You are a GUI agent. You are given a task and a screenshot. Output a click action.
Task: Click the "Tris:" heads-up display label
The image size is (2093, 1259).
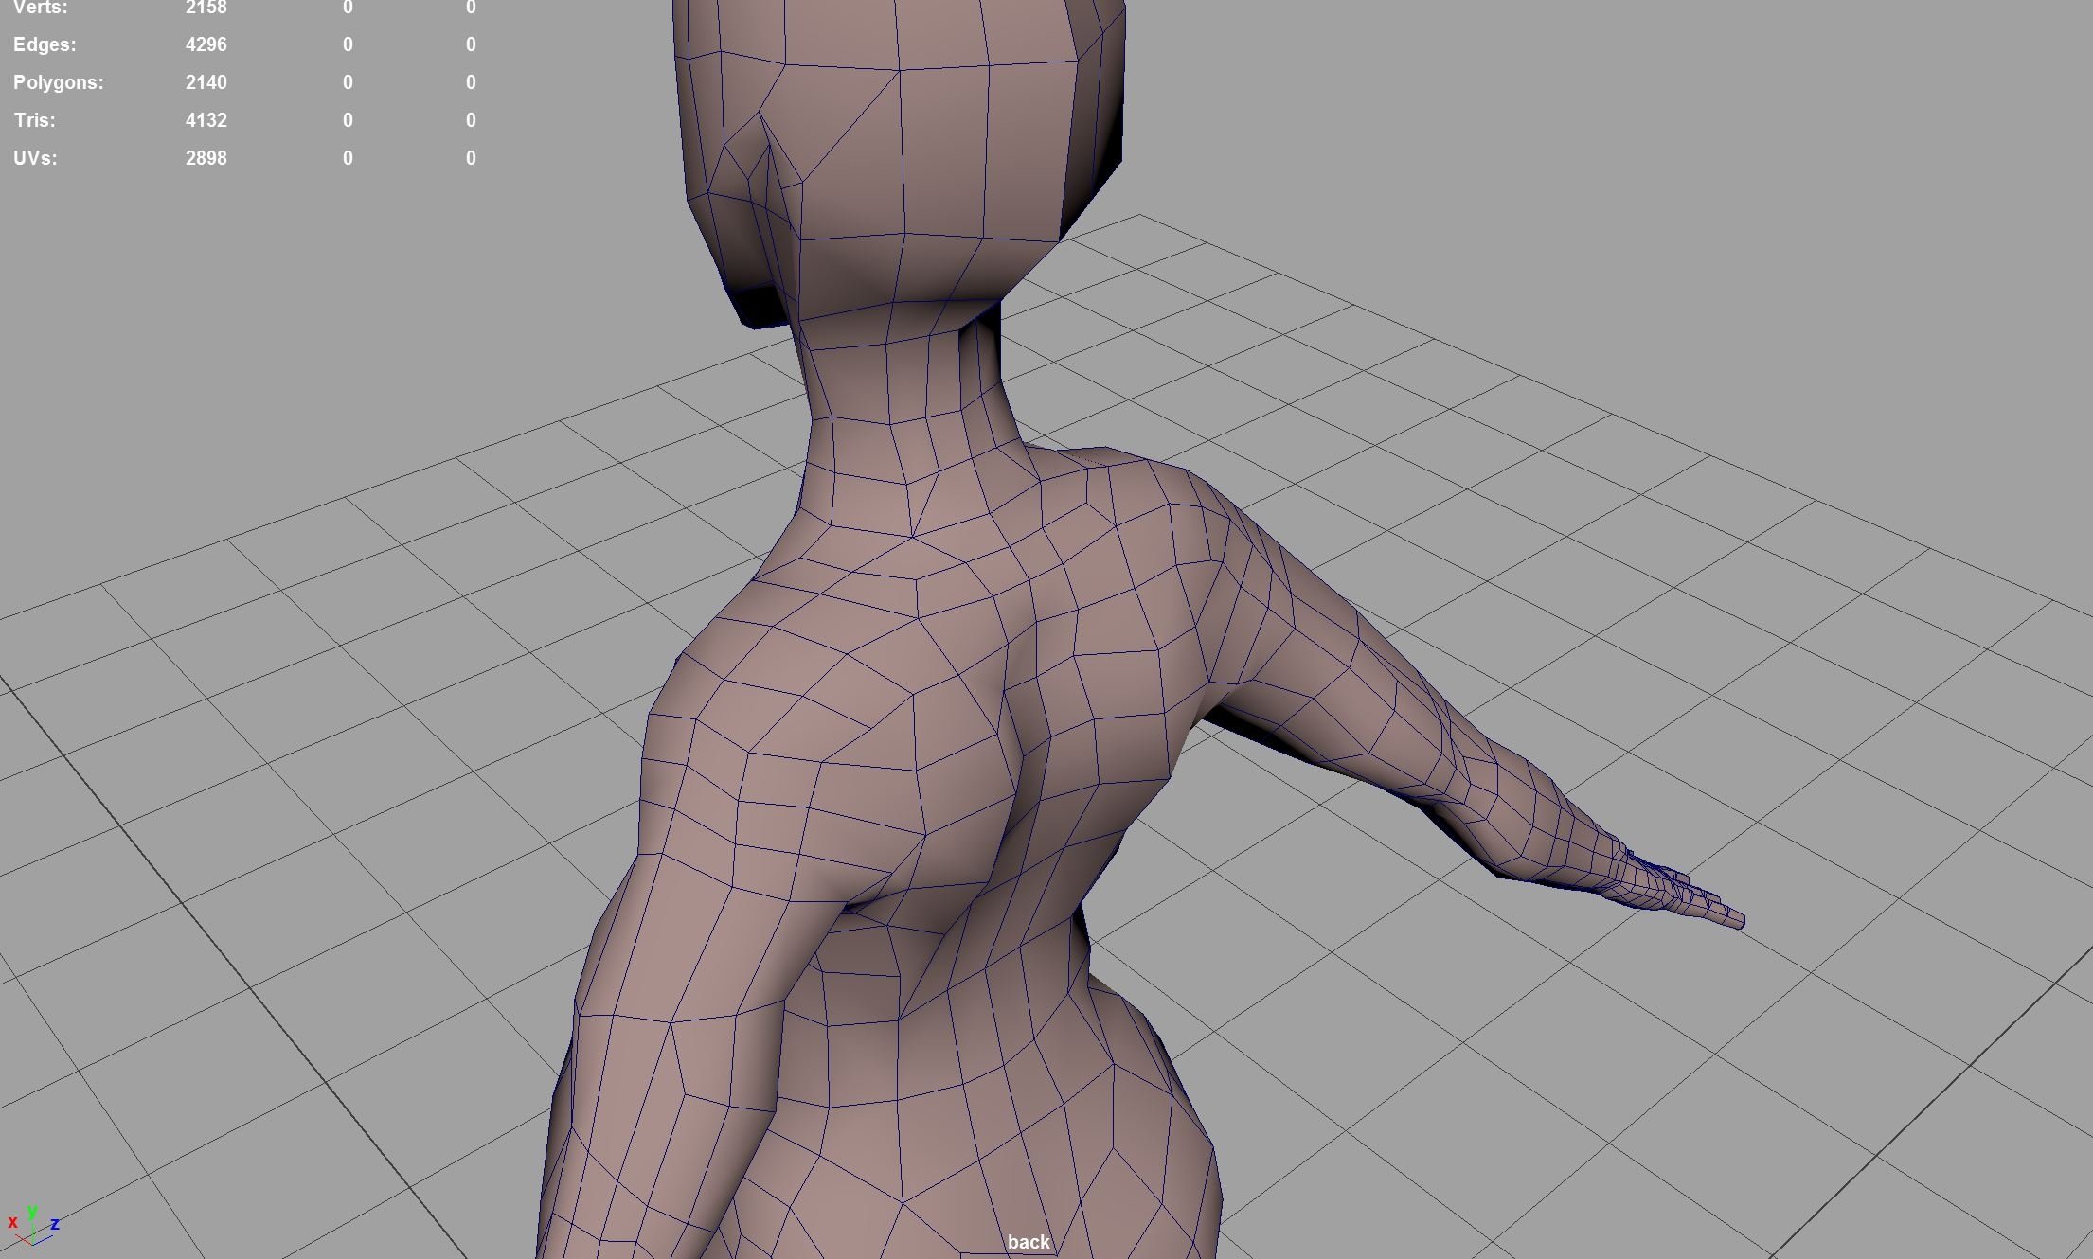click(35, 120)
